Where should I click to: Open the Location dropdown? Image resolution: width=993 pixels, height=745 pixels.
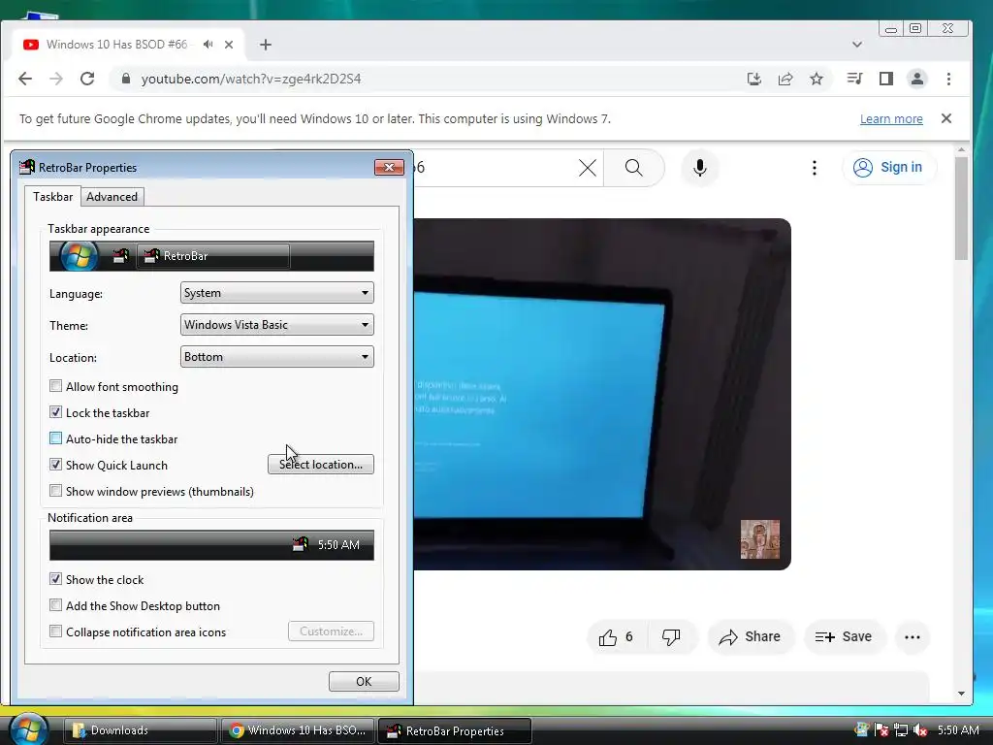[276, 357]
